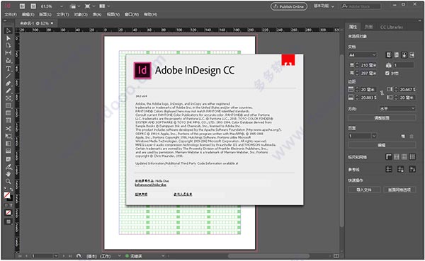Select the Gradient Swatch tool
Screen dimensions: 425x261
(8, 144)
